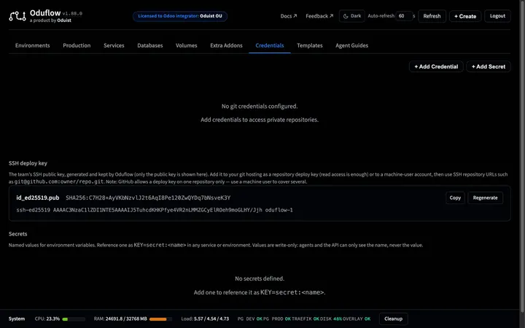This screenshot has width=525, height=328.
Task: Click the PG PROD OK status
Action: tap(277, 319)
